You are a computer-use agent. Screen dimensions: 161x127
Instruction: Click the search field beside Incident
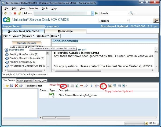click(141, 21)
